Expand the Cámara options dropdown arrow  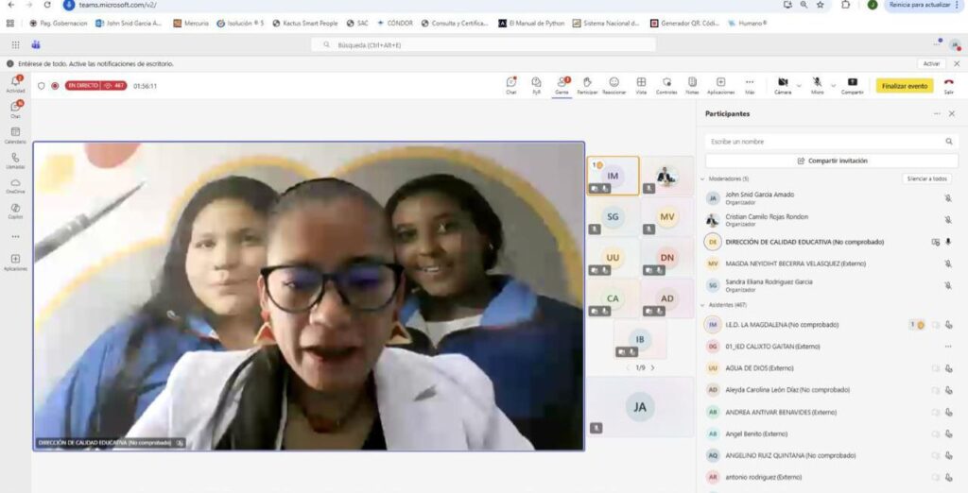tap(799, 84)
